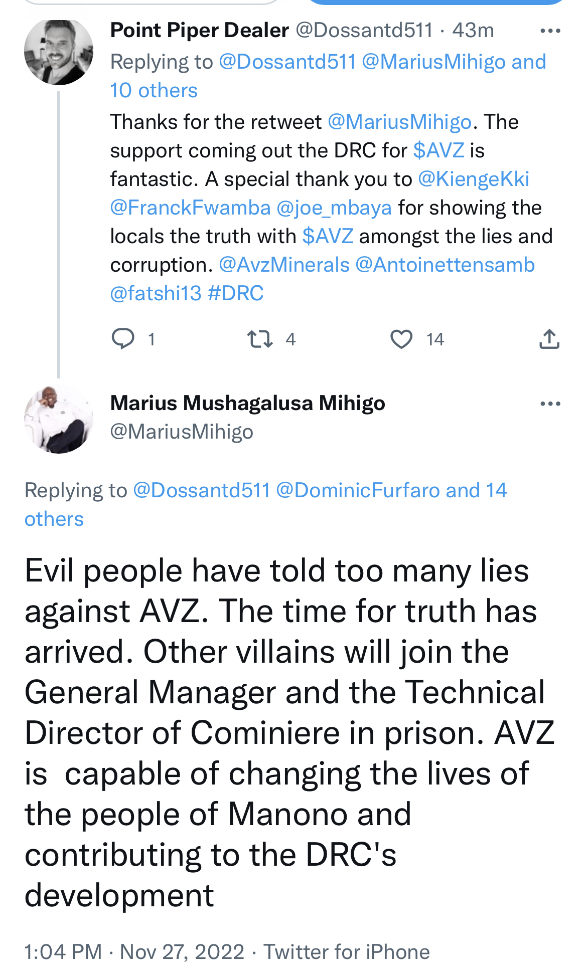This screenshot has width=587, height=980.
Task: Open the @FranckFwamba mention
Action: click(190, 208)
